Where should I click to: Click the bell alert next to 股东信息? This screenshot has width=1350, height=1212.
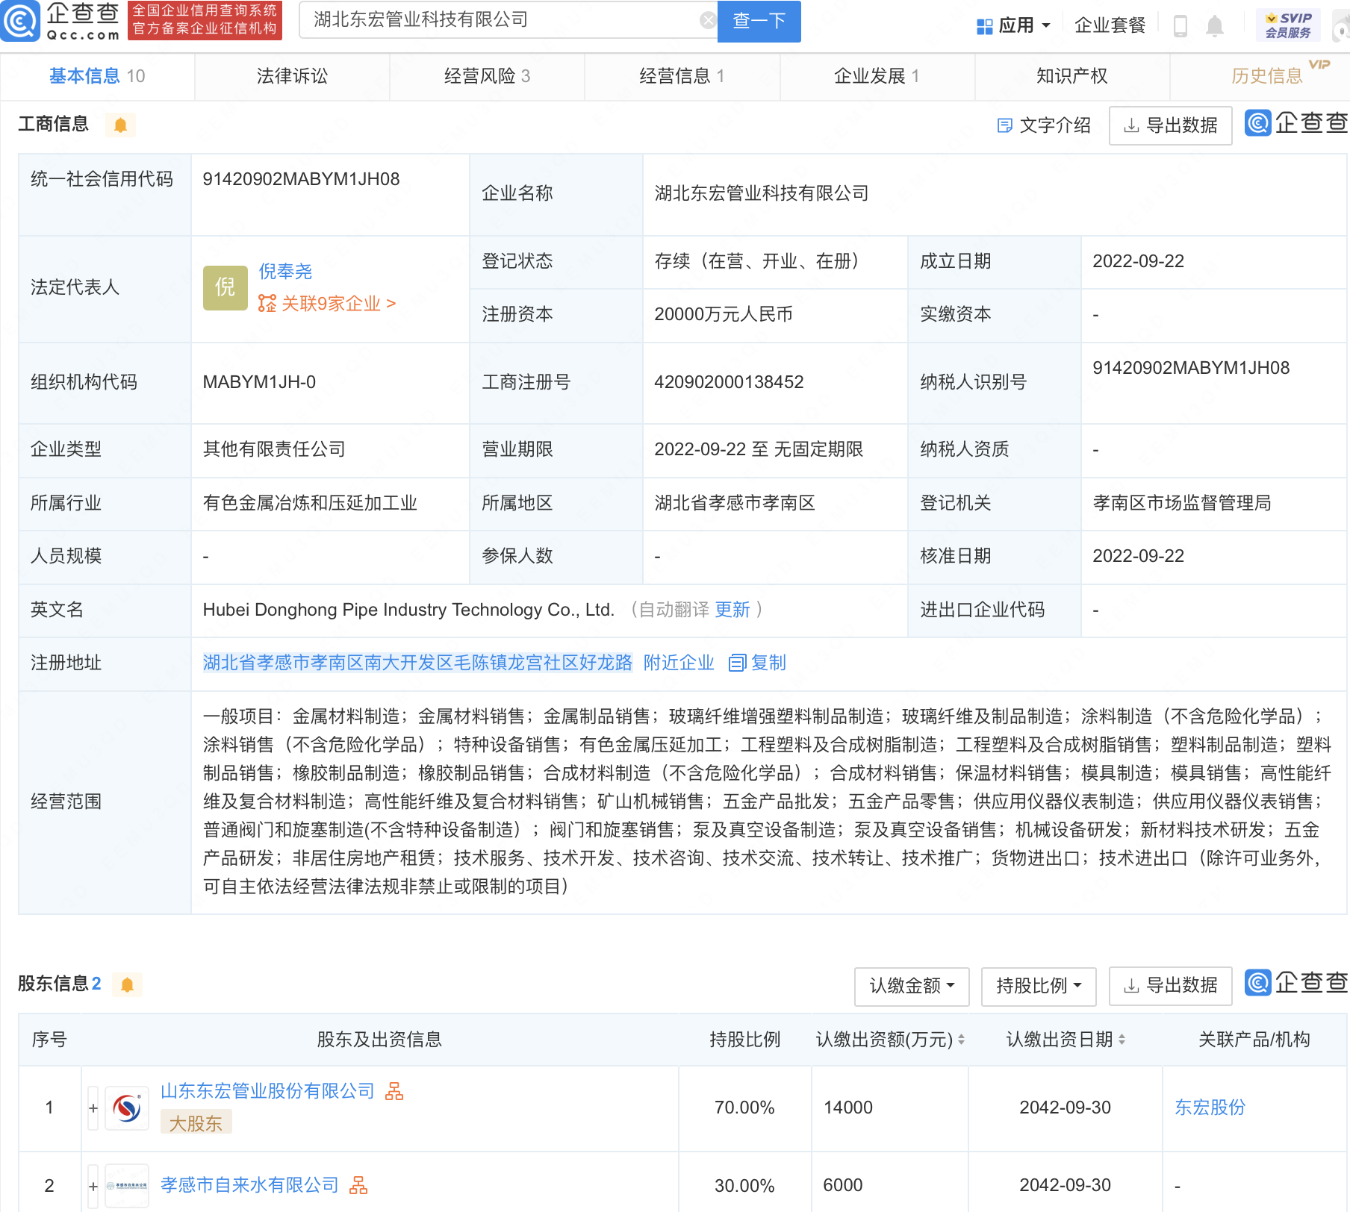128,984
